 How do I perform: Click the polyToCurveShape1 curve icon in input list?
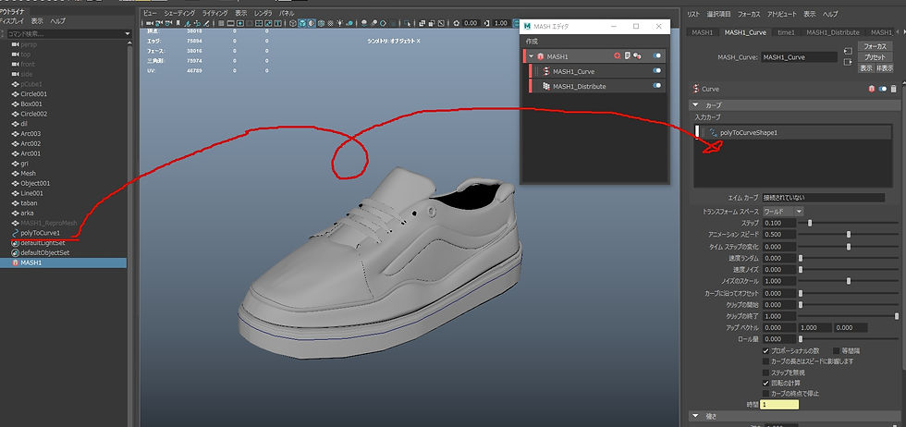[714, 133]
